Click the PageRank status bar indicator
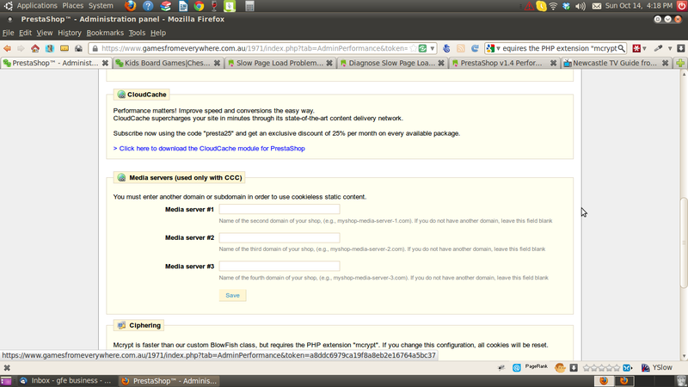The image size is (688, 387). point(536,367)
